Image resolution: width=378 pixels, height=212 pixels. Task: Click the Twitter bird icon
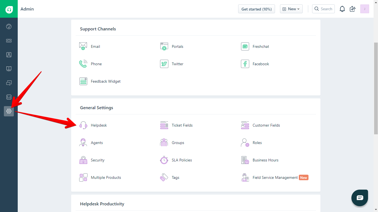[x=164, y=64]
